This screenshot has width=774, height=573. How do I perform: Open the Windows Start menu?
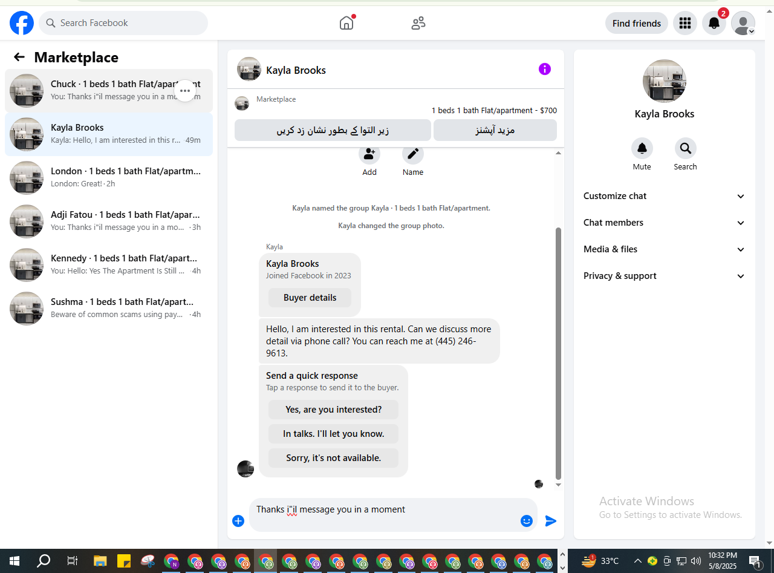click(x=15, y=561)
